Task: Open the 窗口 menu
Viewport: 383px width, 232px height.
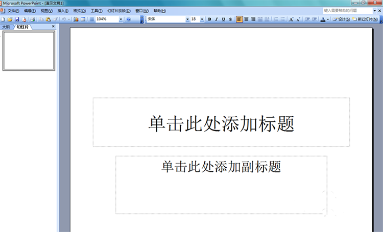Action: point(142,11)
